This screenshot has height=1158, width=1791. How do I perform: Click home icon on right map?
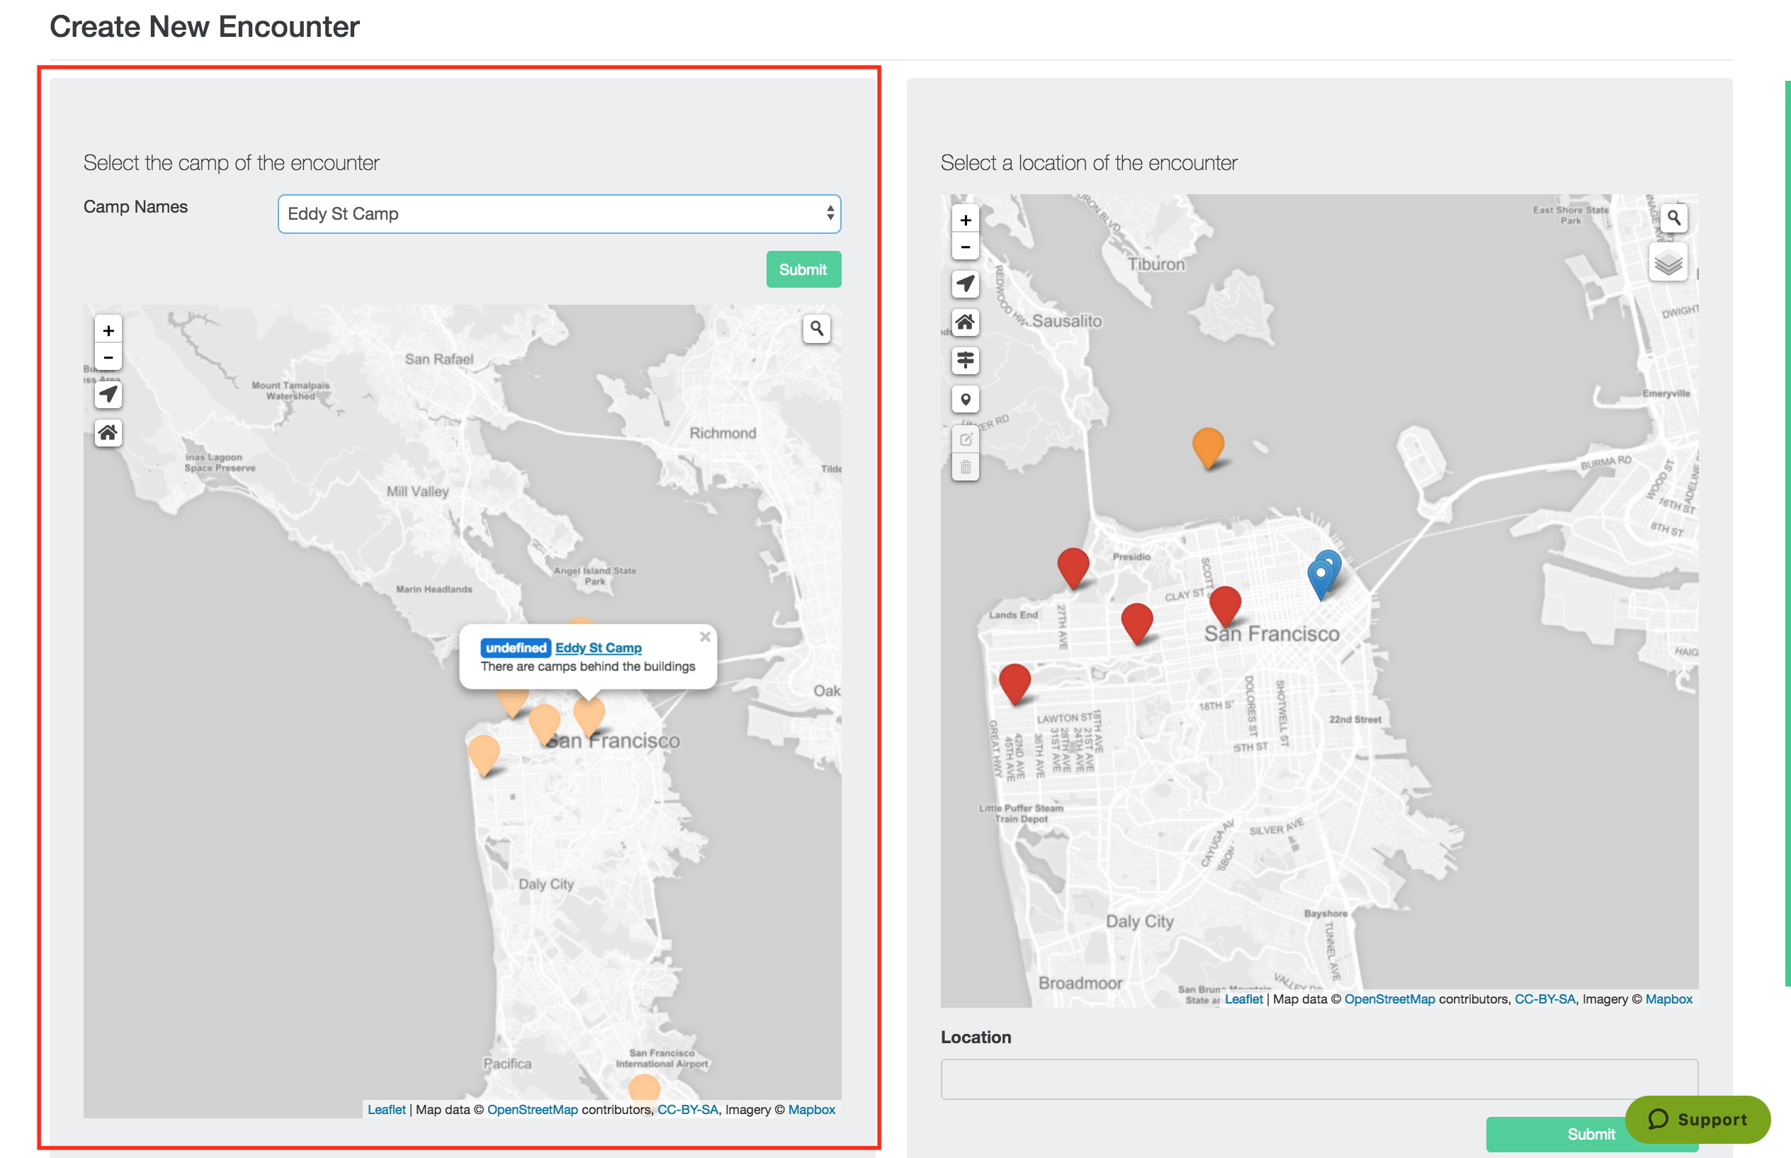pos(965,322)
